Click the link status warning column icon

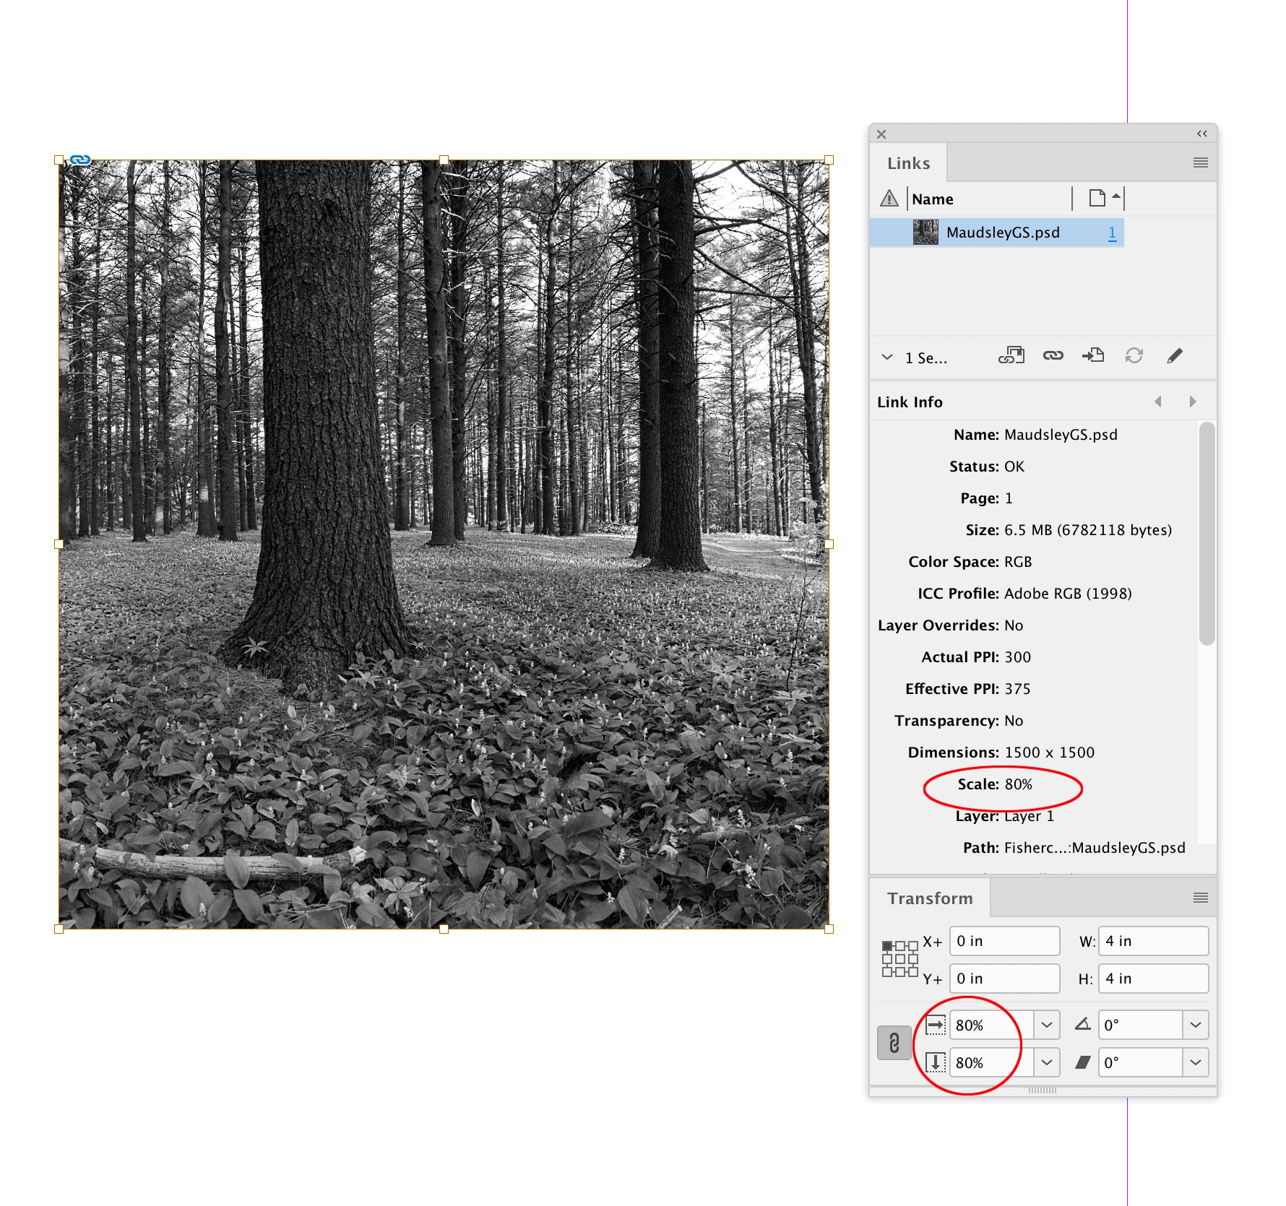click(x=889, y=199)
